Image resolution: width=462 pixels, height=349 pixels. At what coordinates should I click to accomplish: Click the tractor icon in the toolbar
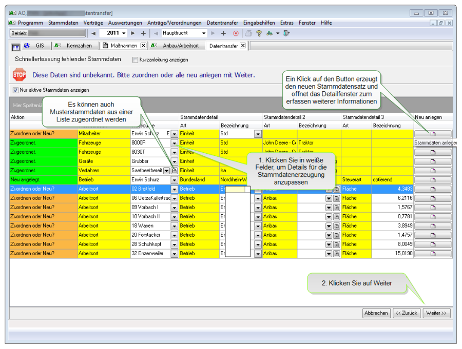click(x=269, y=33)
